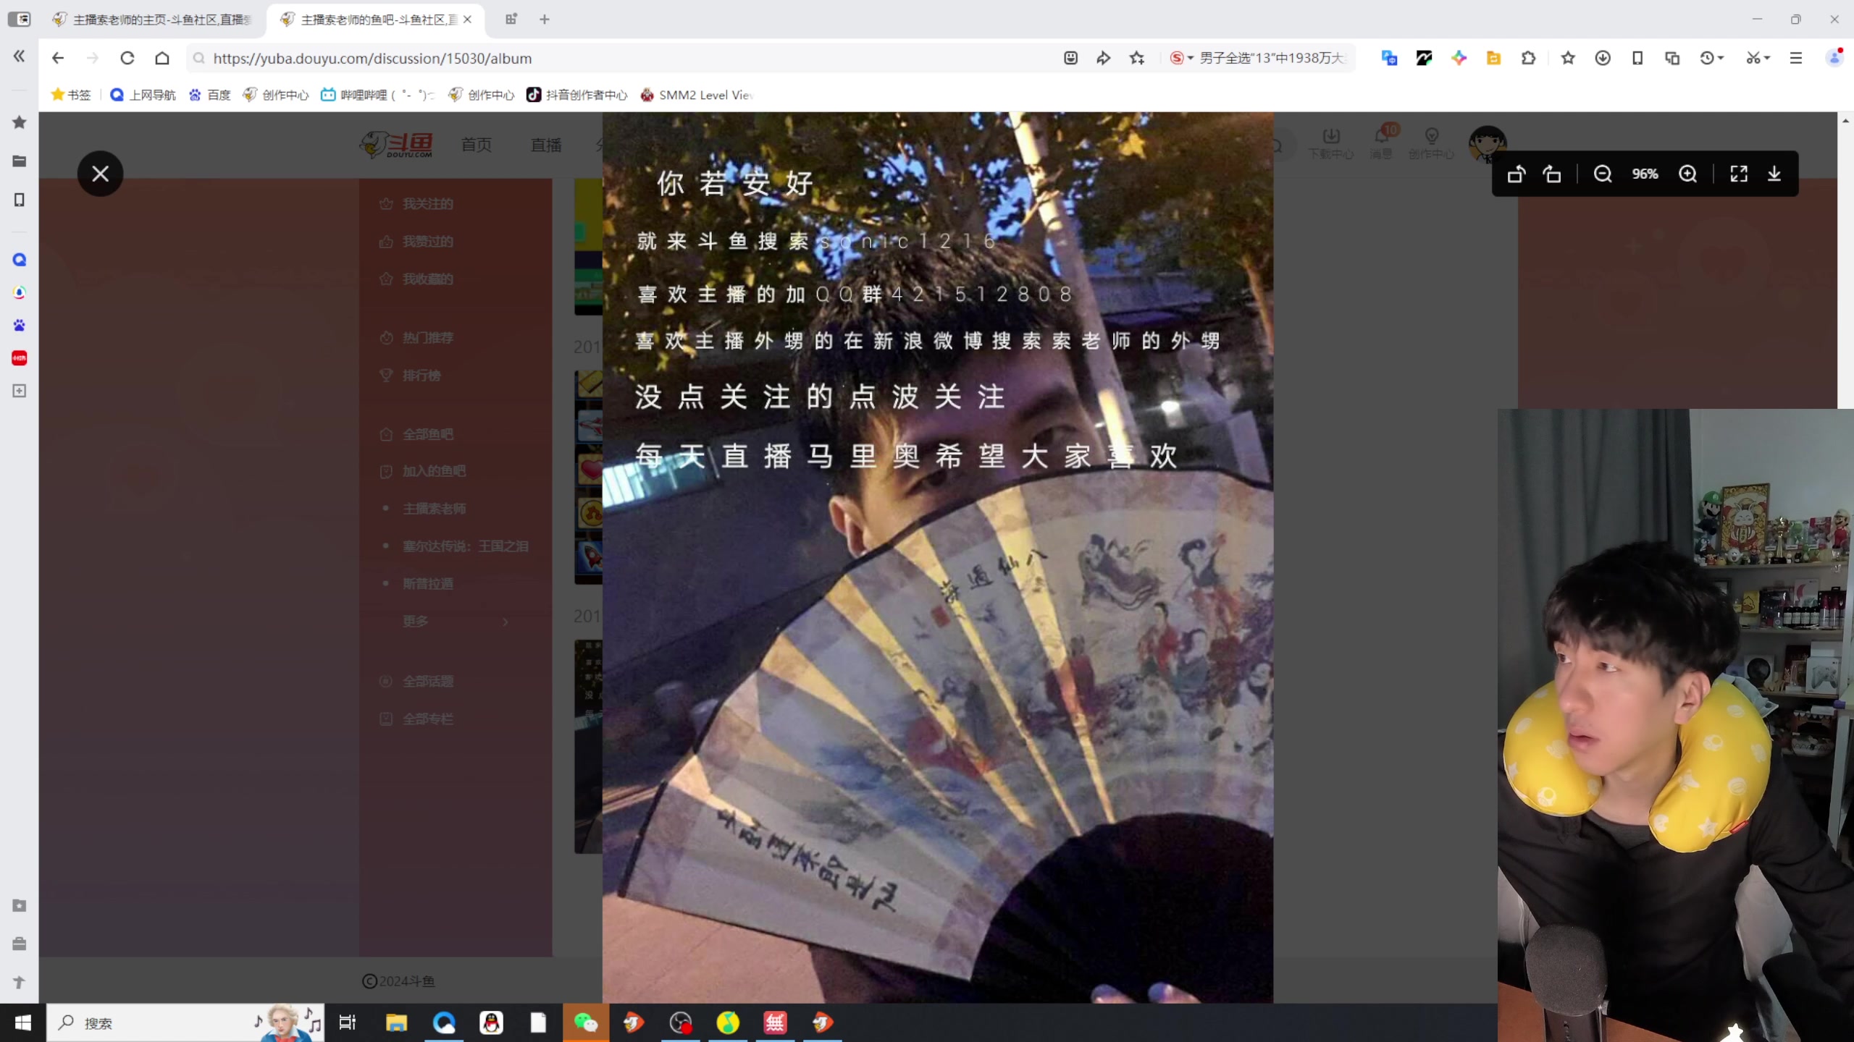Click Douyu 直播 navigation item
This screenshot has width=1854, height=1042.
click(546, 145)
